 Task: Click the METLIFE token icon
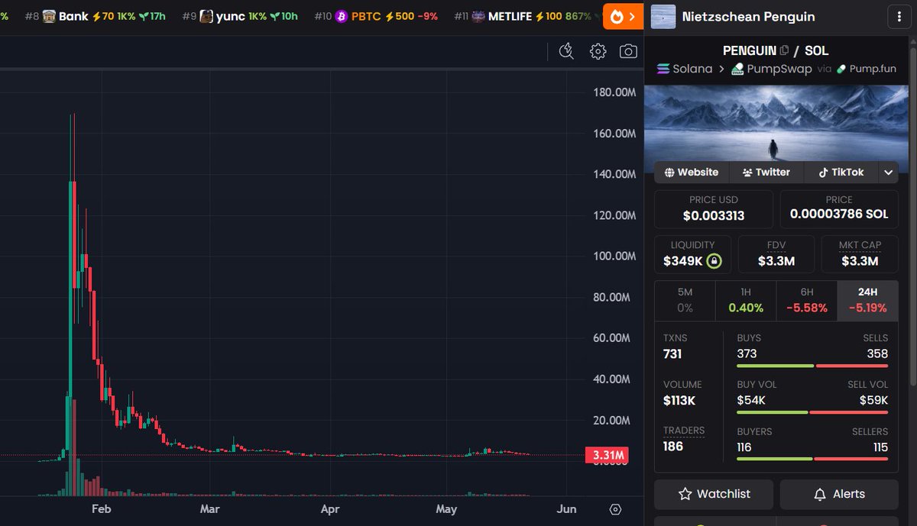478,16
